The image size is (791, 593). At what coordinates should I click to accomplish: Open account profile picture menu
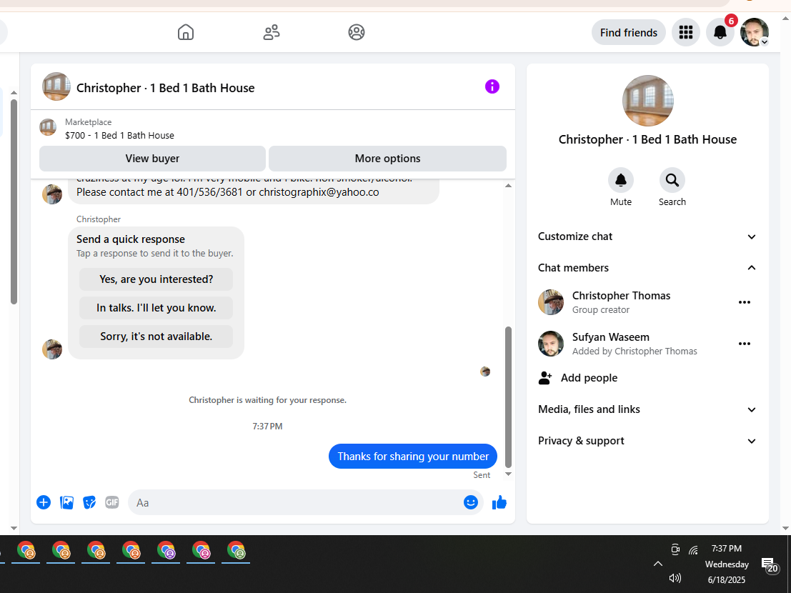754,32
